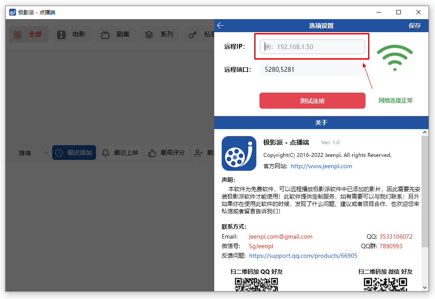
Task: Sort by 最近上映
Action: 120,153
